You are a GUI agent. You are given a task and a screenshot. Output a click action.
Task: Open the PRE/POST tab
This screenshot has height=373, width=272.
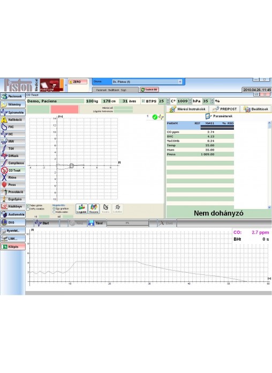[x=225, y=109]
